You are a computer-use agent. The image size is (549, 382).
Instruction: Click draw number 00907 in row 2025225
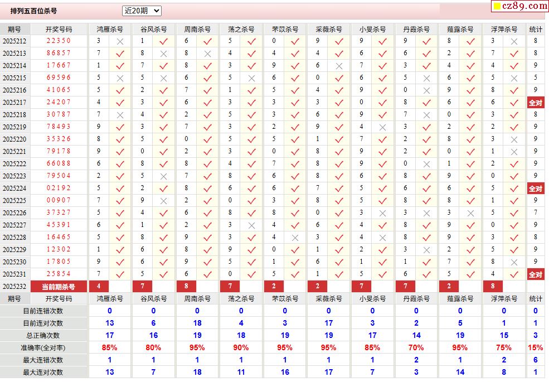pyautogui.click(x=59, y=200)
